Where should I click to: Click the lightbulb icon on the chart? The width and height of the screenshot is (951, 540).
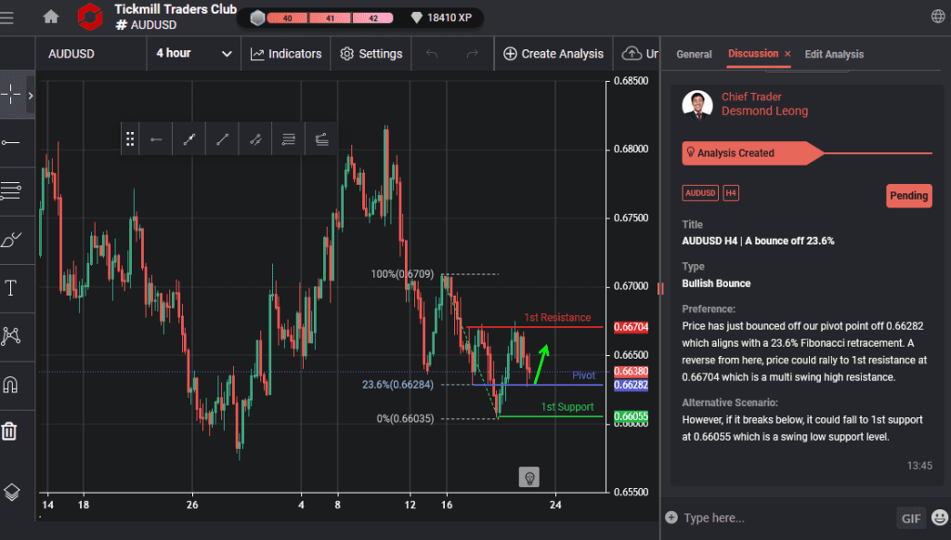point(529,477)
